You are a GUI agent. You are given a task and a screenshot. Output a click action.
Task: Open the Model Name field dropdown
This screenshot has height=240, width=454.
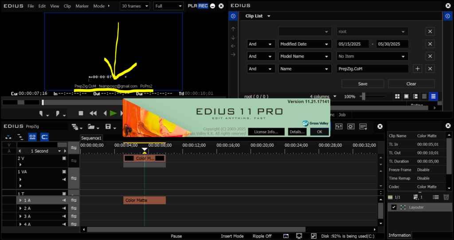[305, 56]
